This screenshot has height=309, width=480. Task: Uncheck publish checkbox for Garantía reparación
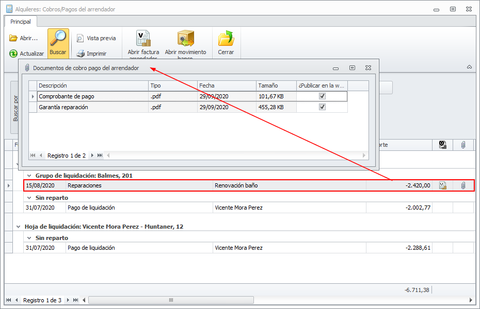322,107
